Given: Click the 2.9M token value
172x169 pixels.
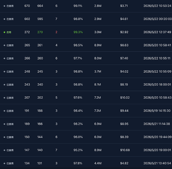Looking at the screenshot, I should point(98,19).
